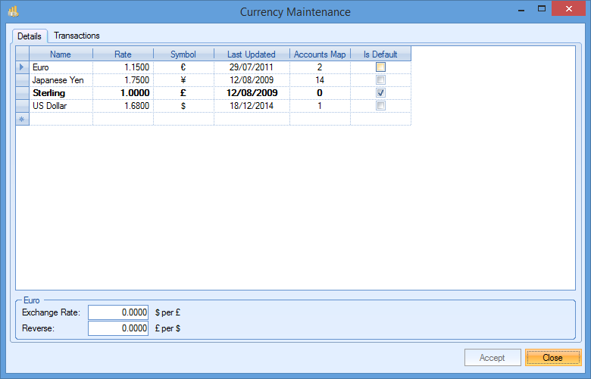Click the application icon in title bar
This screenshot has height=379, width=591.
(x=13, y=11)
